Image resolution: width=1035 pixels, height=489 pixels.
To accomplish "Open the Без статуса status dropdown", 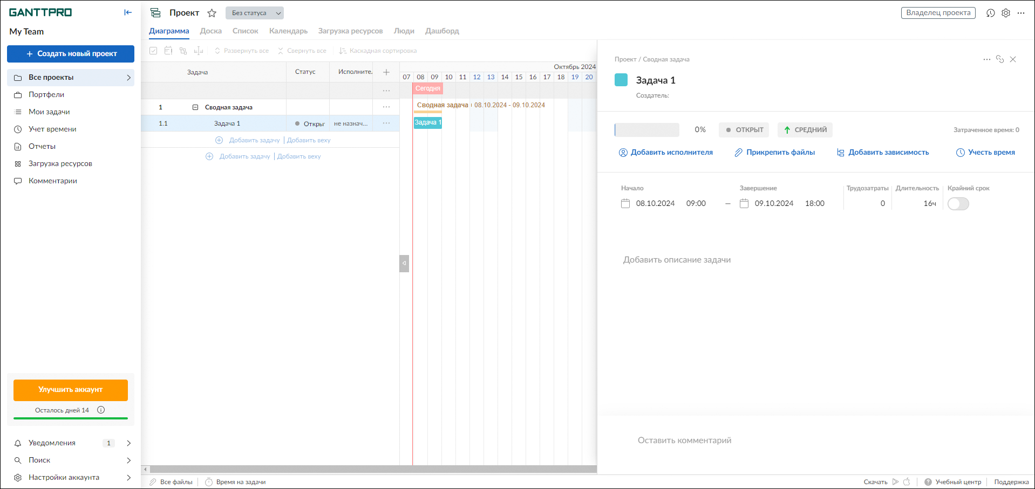I will pyautogui.click(x=255, y=13).
